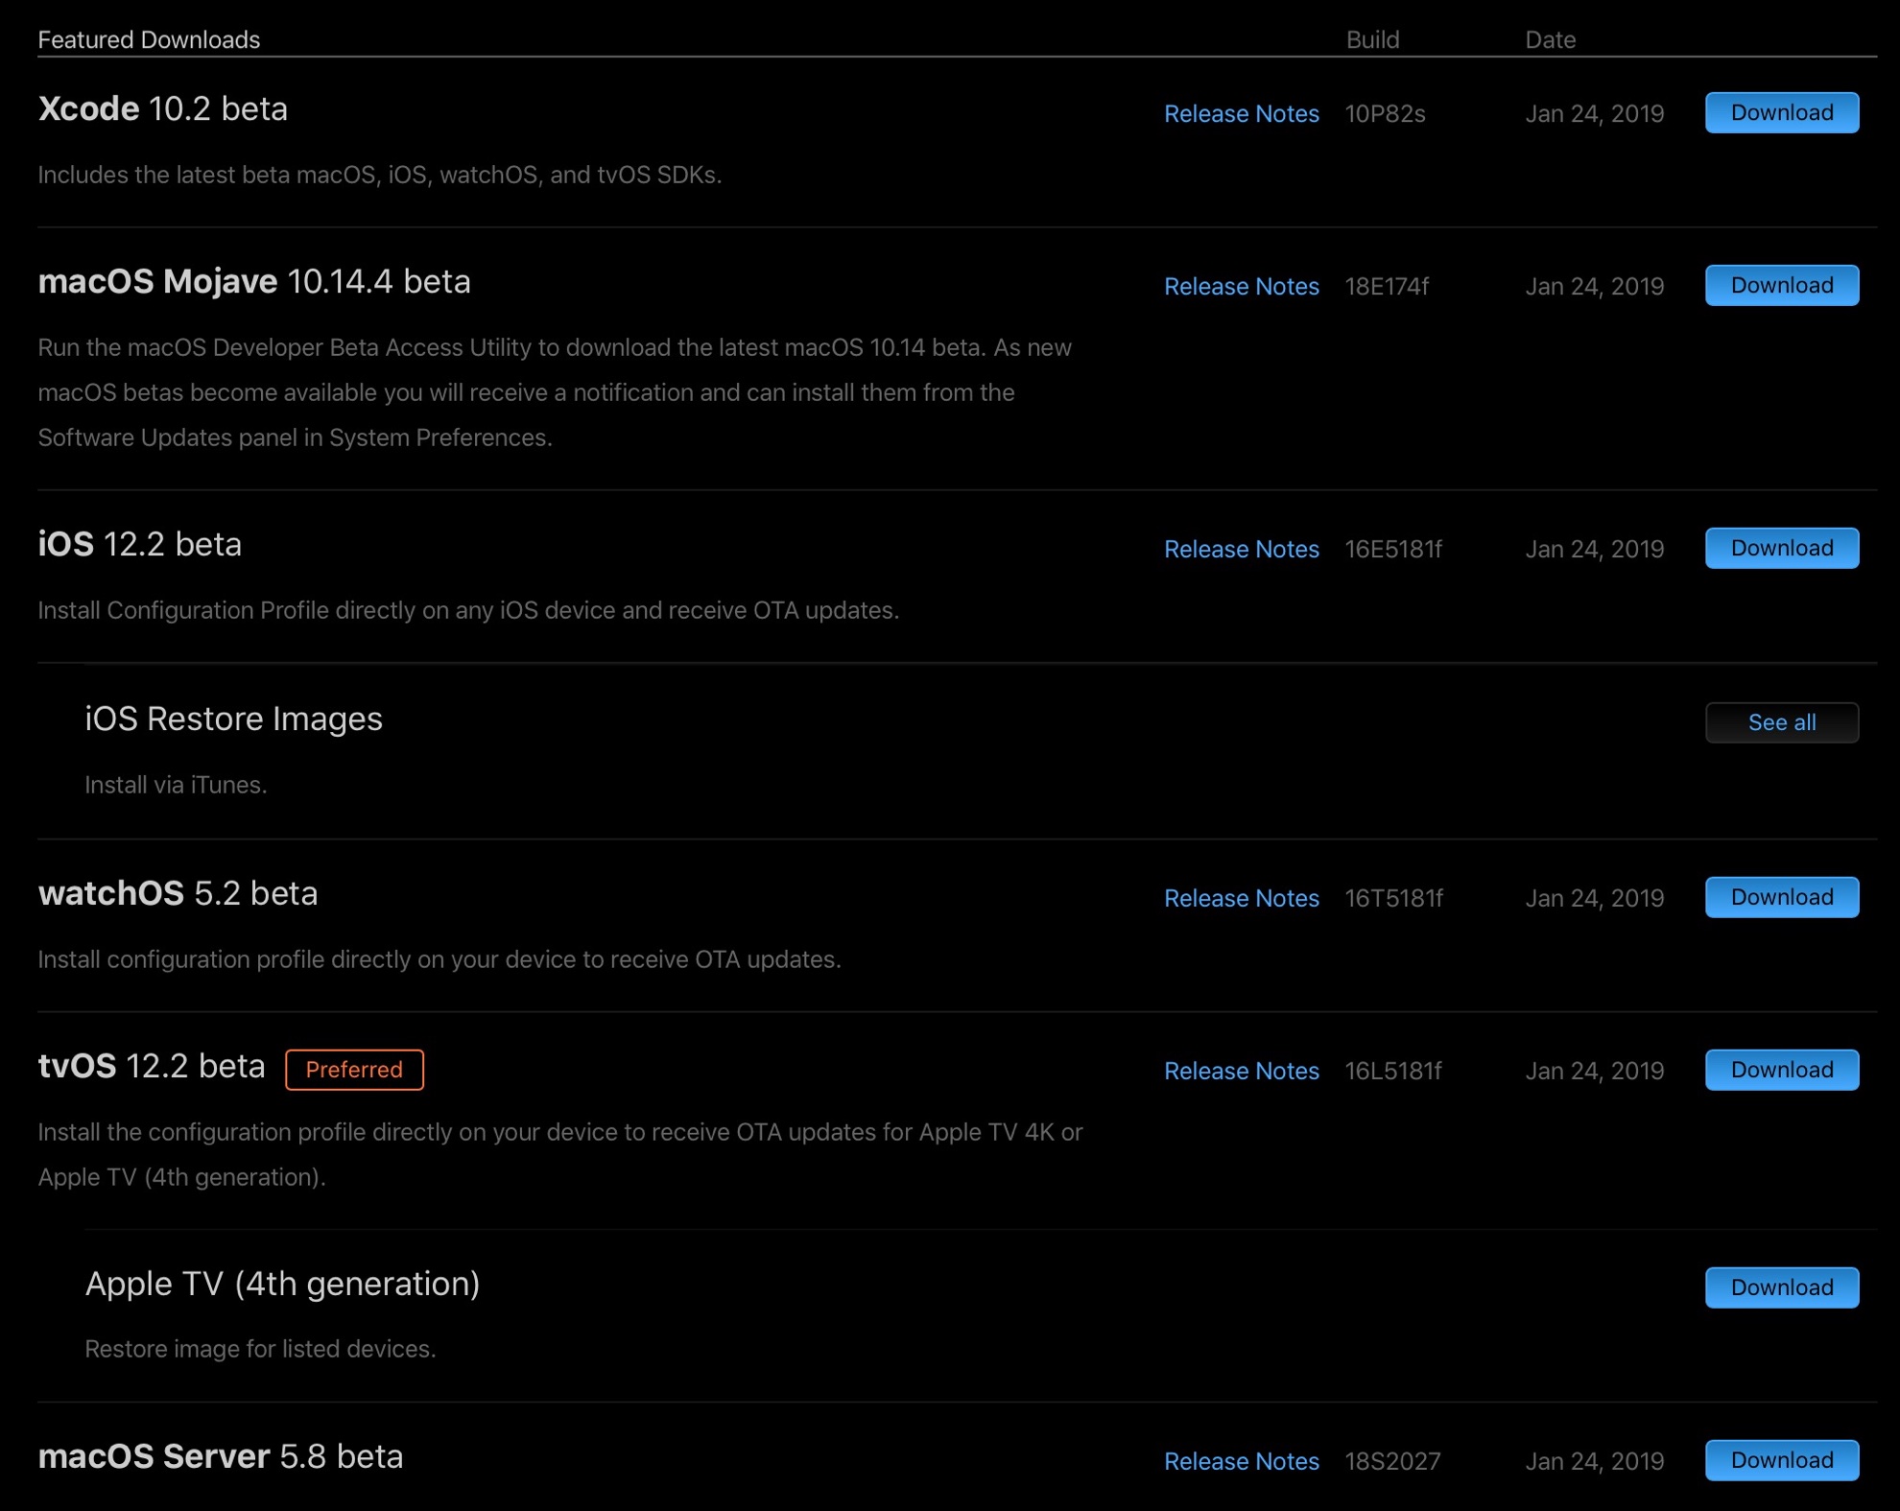This screenshot has width=1900, height=1511.
Task: Open watchOS 5.2 beta Release Notes
Action: coord(1242,898)
